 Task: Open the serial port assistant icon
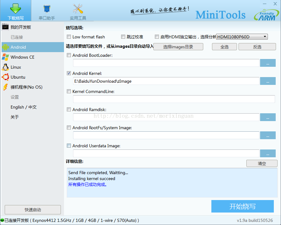(47, 8)
